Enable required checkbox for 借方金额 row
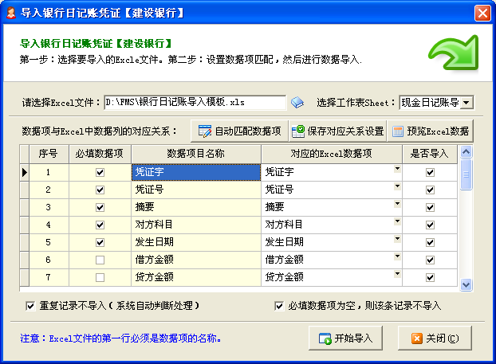The height and width of the screenshot is (364, 496). pos(99,260)
